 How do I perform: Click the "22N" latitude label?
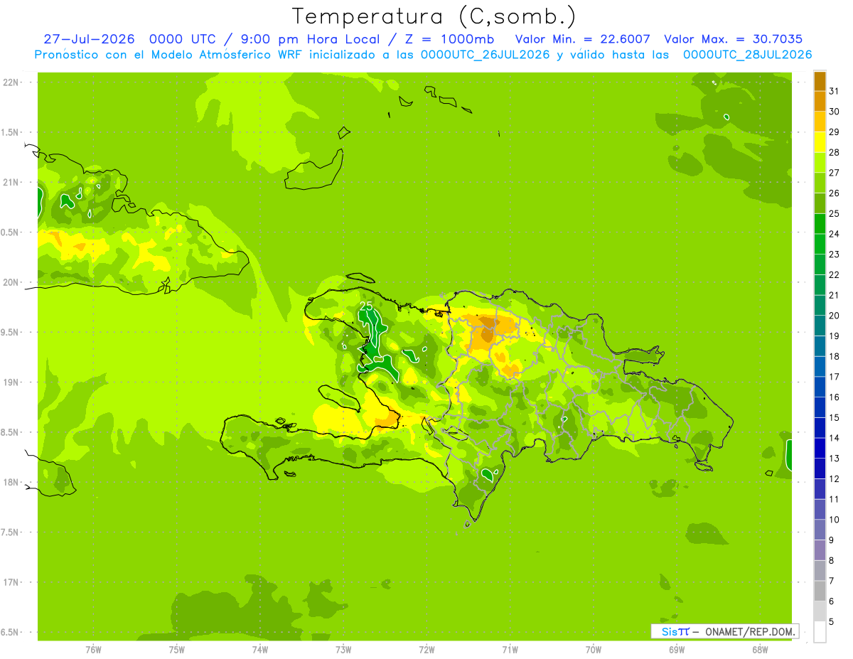click(x=10, y=82)
